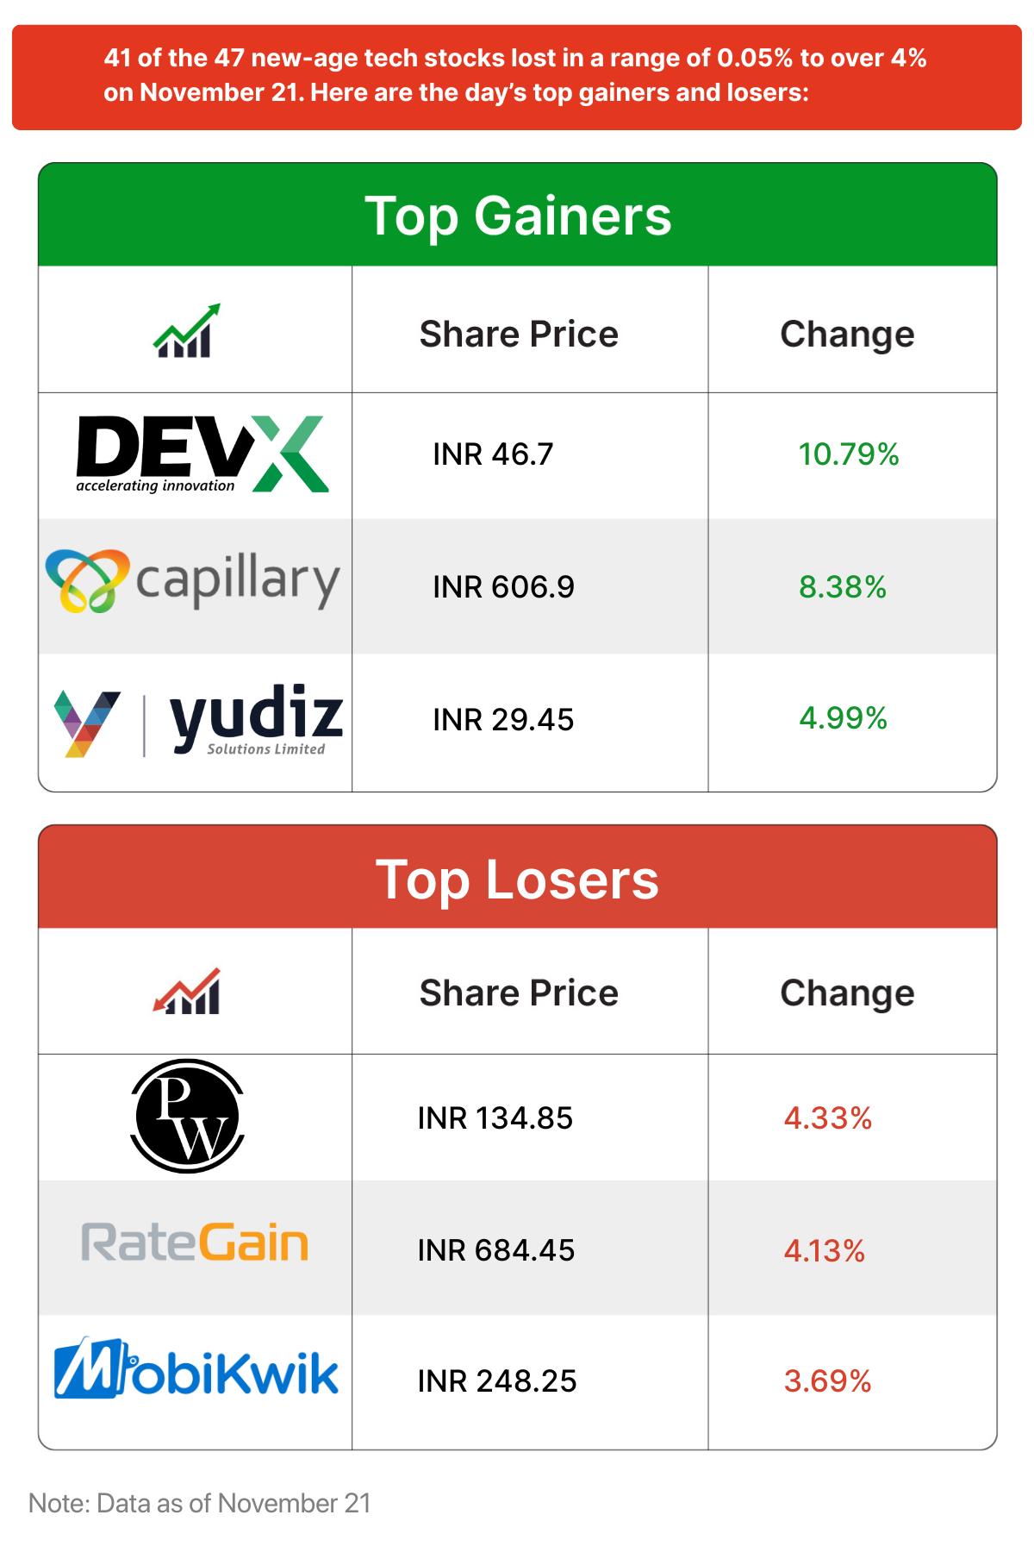
Task: Click DevX's 10.79% change value
Action: click(849, 454)
